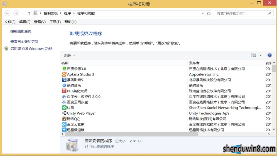Click the change view icon
277x156 pixels.
254,55
